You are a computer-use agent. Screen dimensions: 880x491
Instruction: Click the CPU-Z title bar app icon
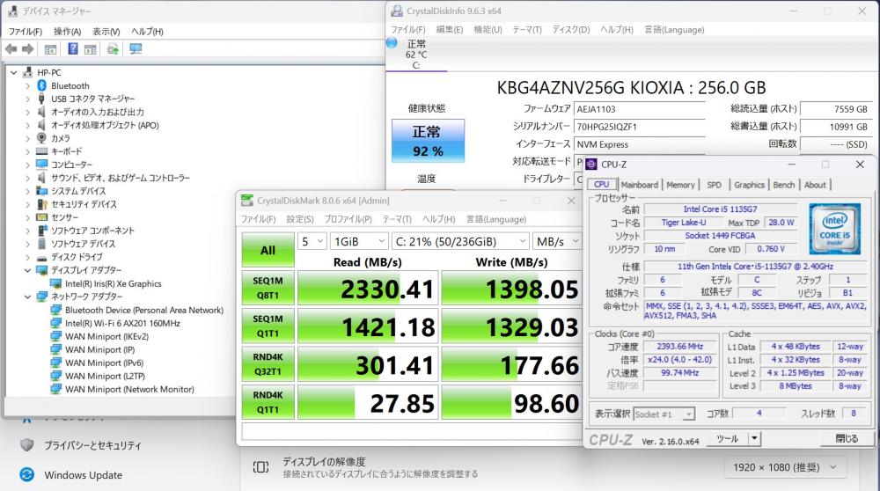point(591,164)
